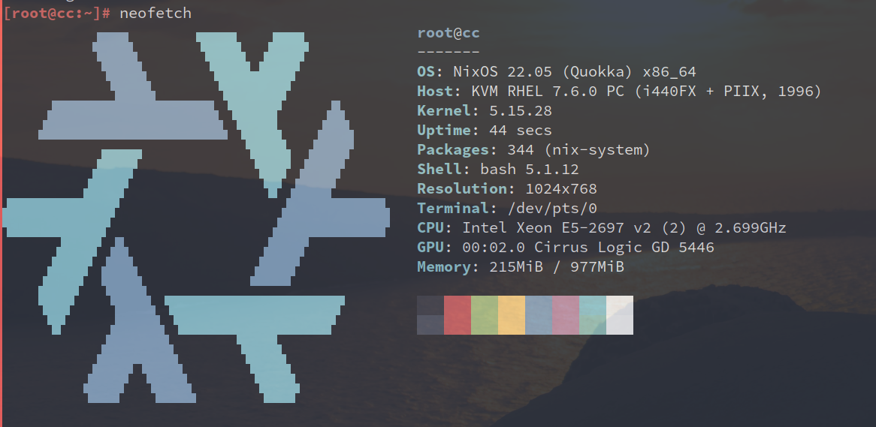Select the Host KVM RHEL 7.6.0 line
Viewport: 876px width, 427px height.
coord(619,92)
